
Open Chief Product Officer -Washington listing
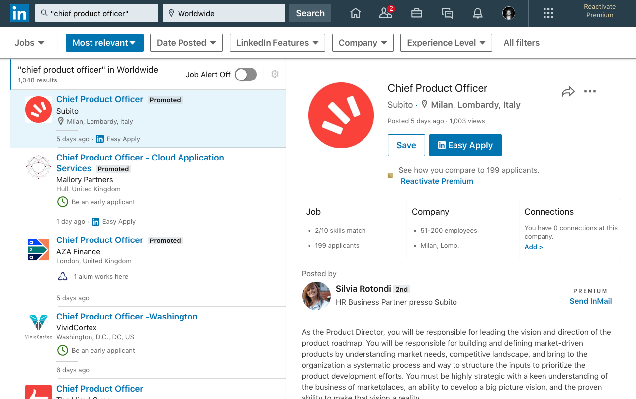tap(127, 317)
